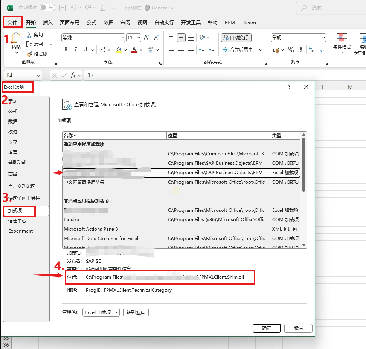This screenshot has height=349, width=366.
Task: Apply the red font color
Action: 134,49
